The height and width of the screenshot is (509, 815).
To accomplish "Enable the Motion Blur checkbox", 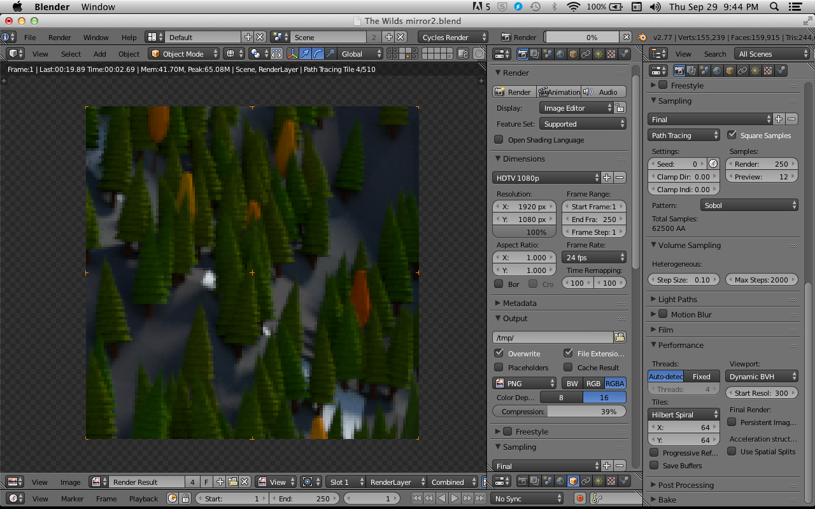I will 663,314.
